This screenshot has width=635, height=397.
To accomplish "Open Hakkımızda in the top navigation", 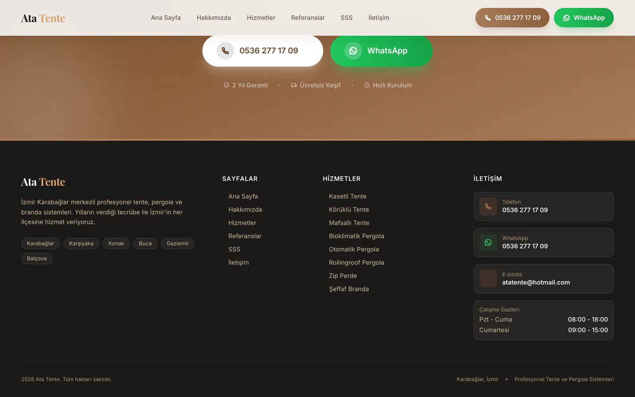I will 214,18.
